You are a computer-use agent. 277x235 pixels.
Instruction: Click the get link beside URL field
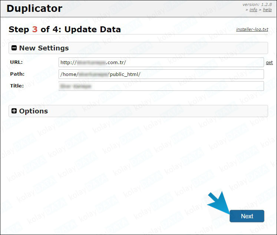pos(269,63)
